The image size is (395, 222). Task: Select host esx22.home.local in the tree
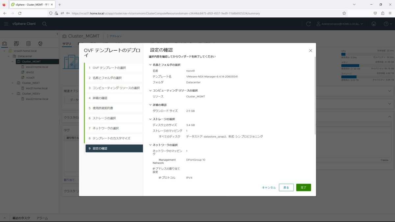tap(37, 99)
